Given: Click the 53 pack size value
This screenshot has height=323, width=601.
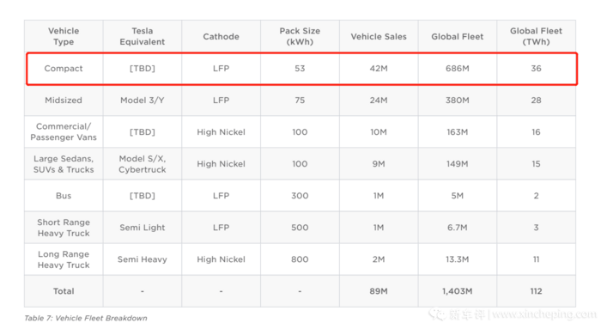Looking at the screenshot, I should [300, 68].
